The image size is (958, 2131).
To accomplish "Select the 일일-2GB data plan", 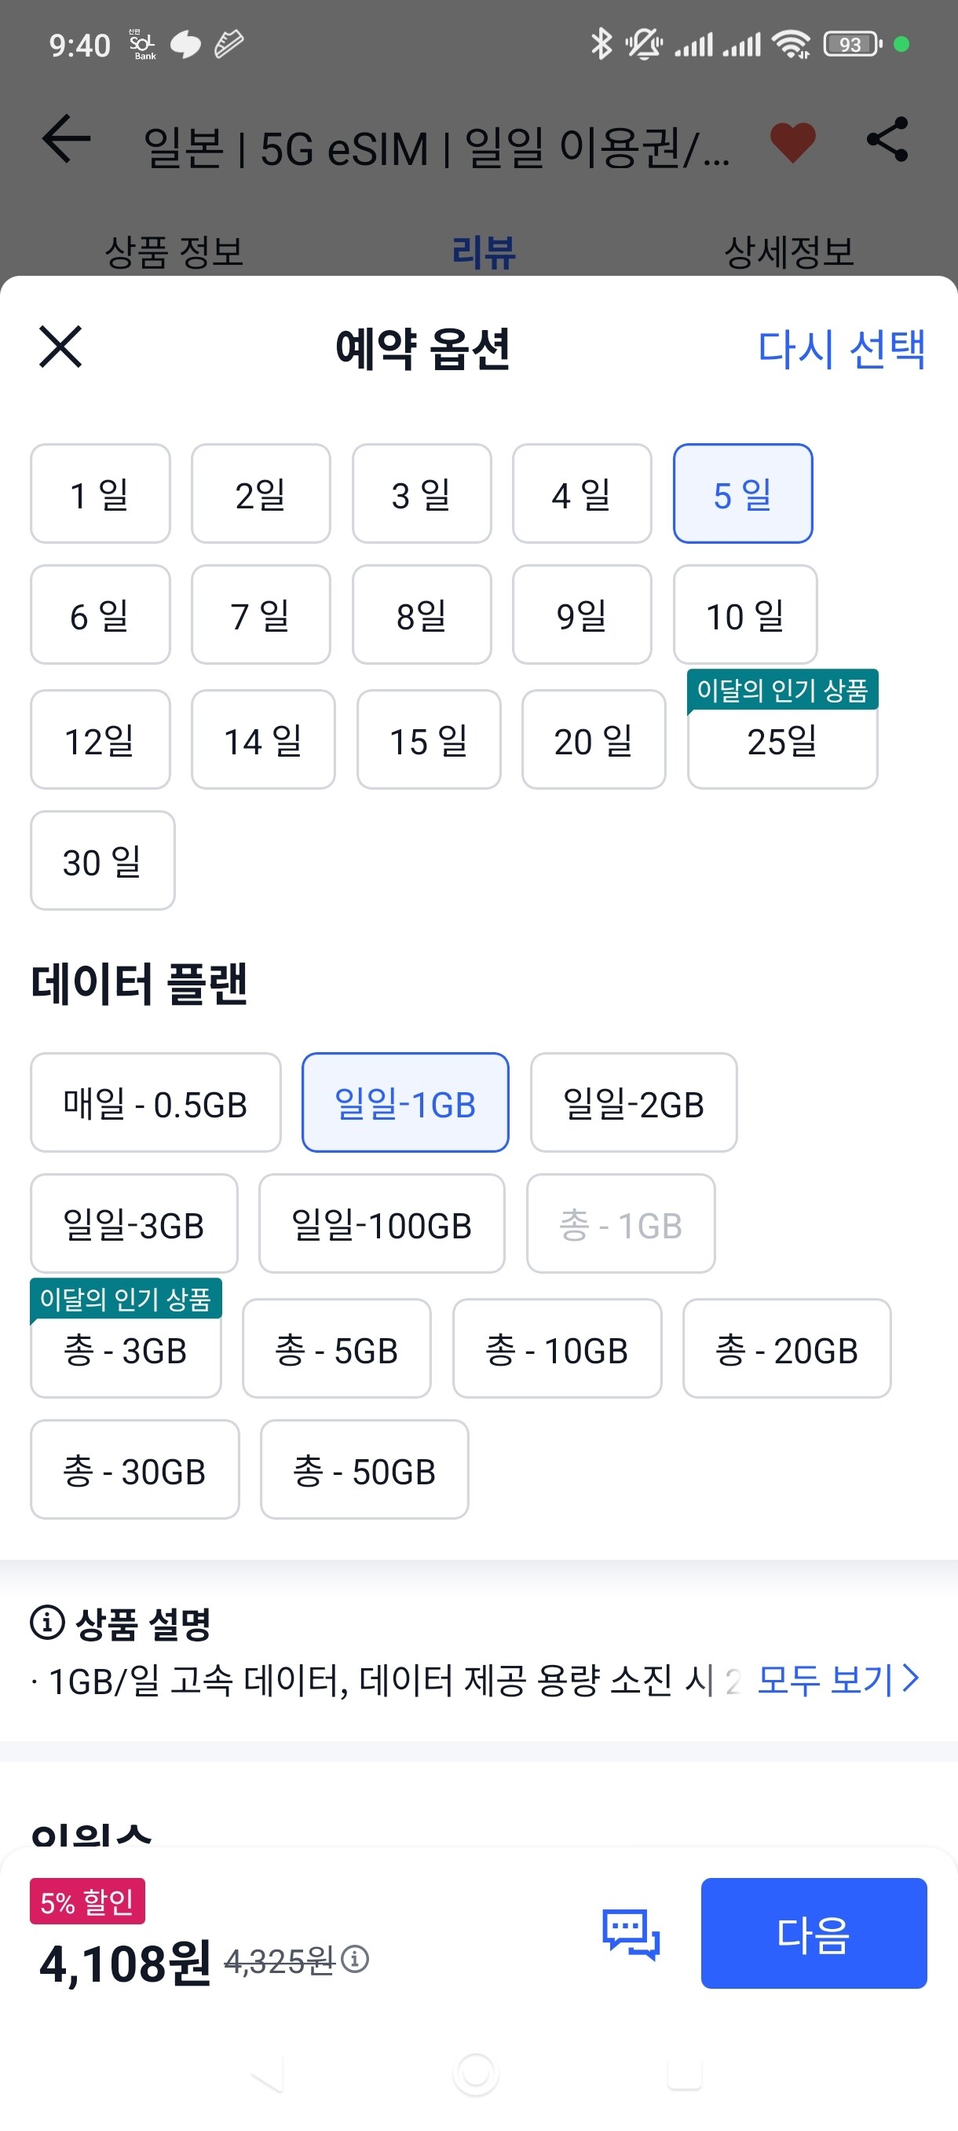I will 633,1102.
